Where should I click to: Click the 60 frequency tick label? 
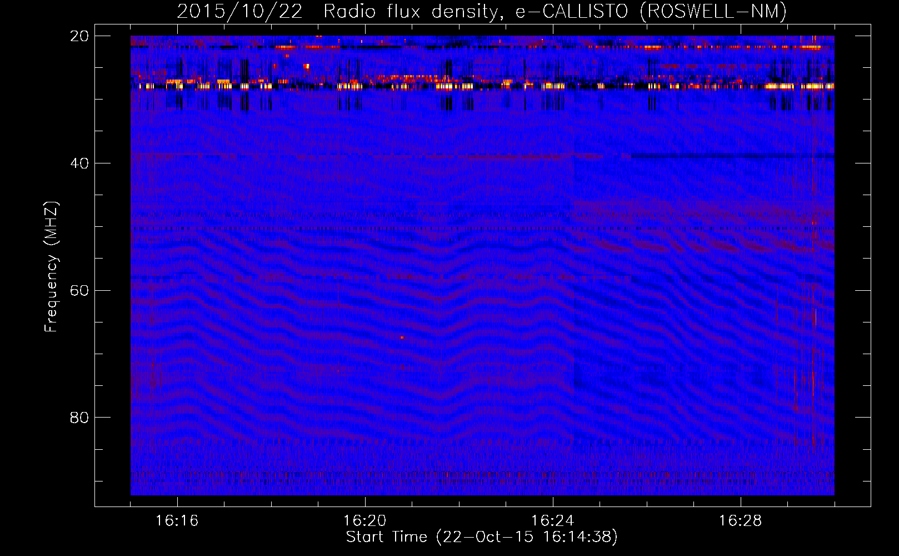(x=79, y=291)
